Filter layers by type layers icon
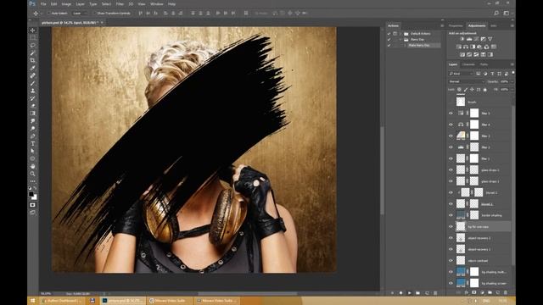The width and height of the screenshot is (543, 305). point(492,74)
